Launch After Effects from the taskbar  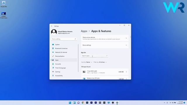96,103
